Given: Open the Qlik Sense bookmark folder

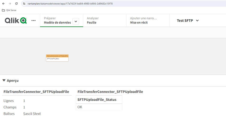Looking at the screenshot, I should (9, 10).
